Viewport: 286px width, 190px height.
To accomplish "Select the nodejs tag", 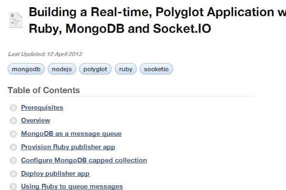I will tap(61, 69).
